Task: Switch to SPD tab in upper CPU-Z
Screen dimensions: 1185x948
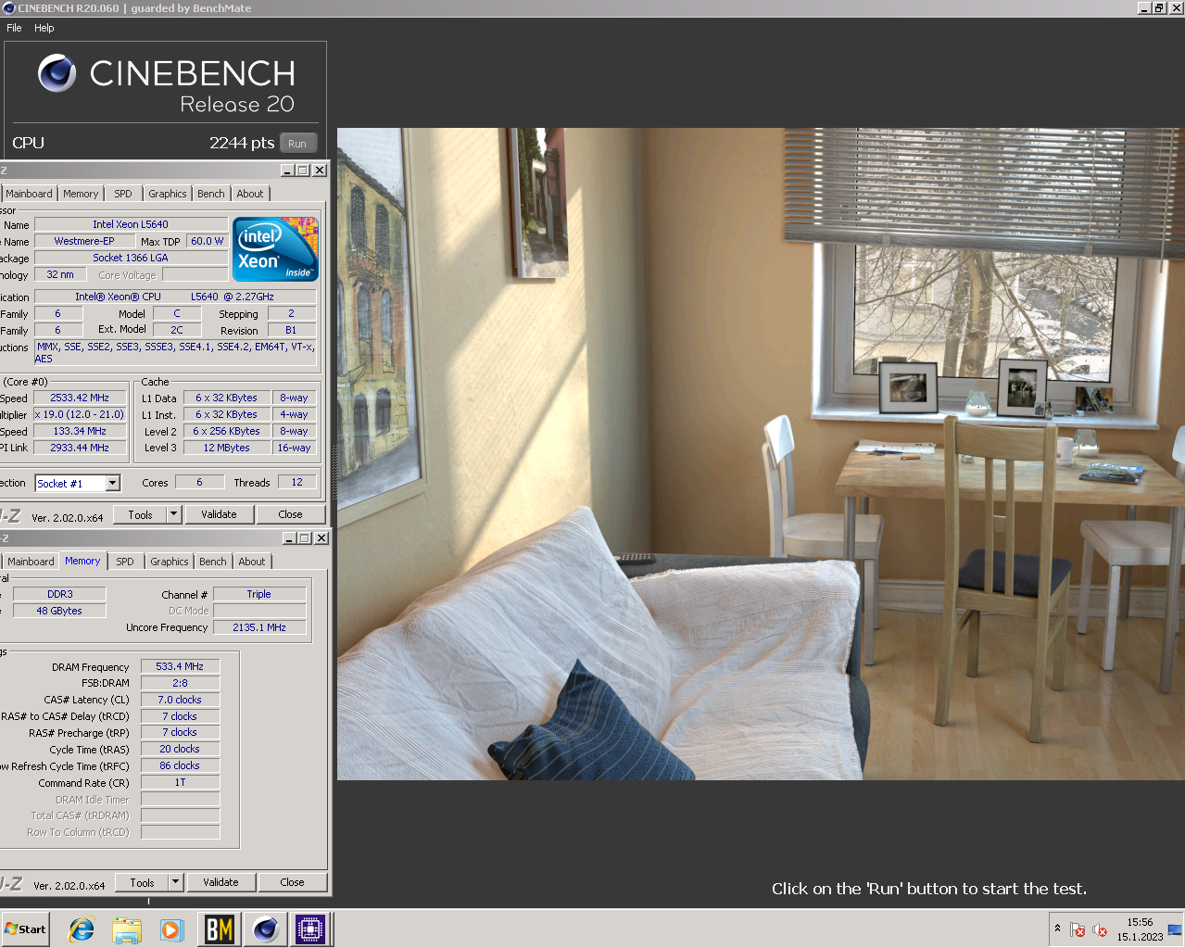Action: pyautogui.click(x=123, y=194)
